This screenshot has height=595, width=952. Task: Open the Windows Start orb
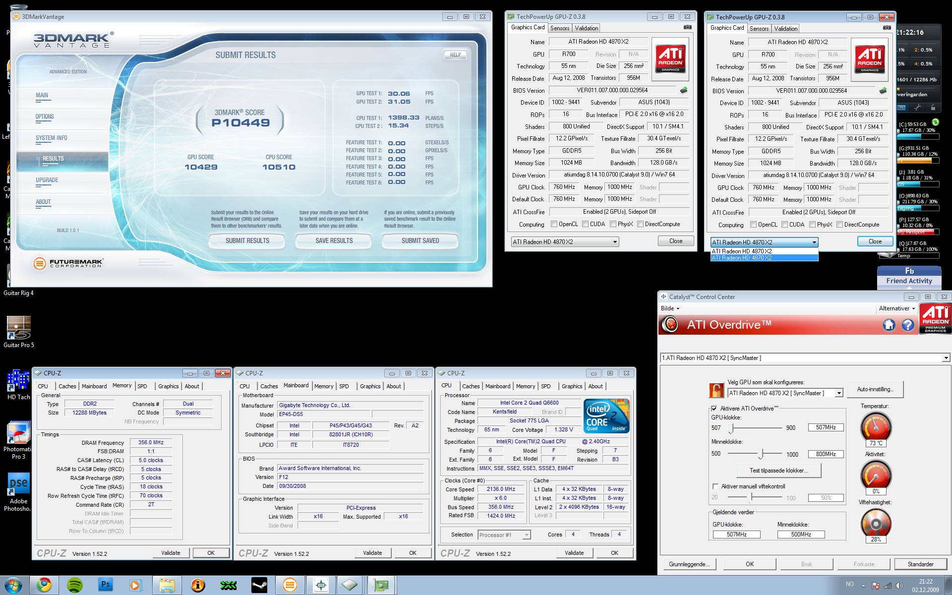pos(13,585)
